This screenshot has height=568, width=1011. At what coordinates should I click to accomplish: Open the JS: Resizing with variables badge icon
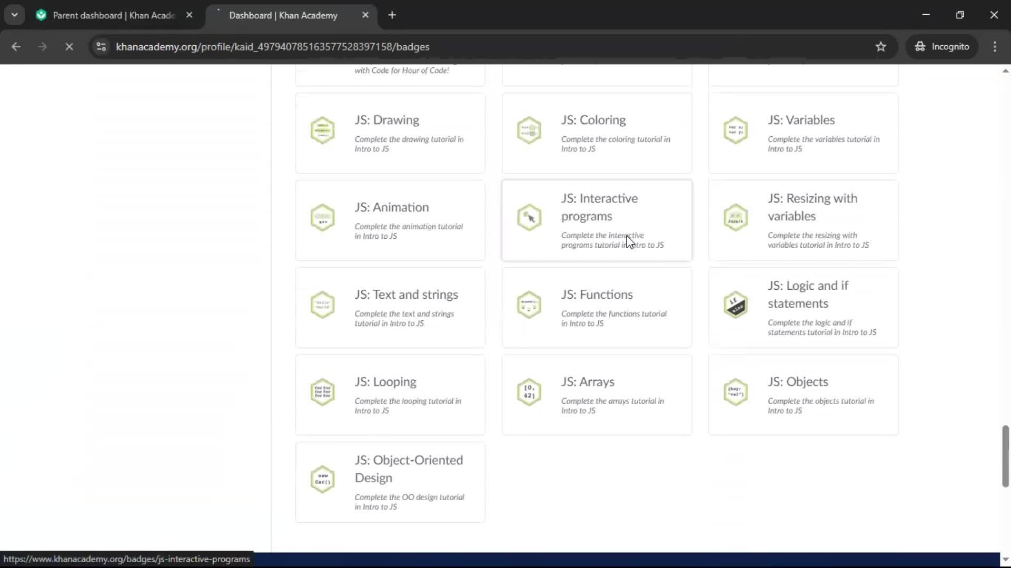tap(735, 217)
